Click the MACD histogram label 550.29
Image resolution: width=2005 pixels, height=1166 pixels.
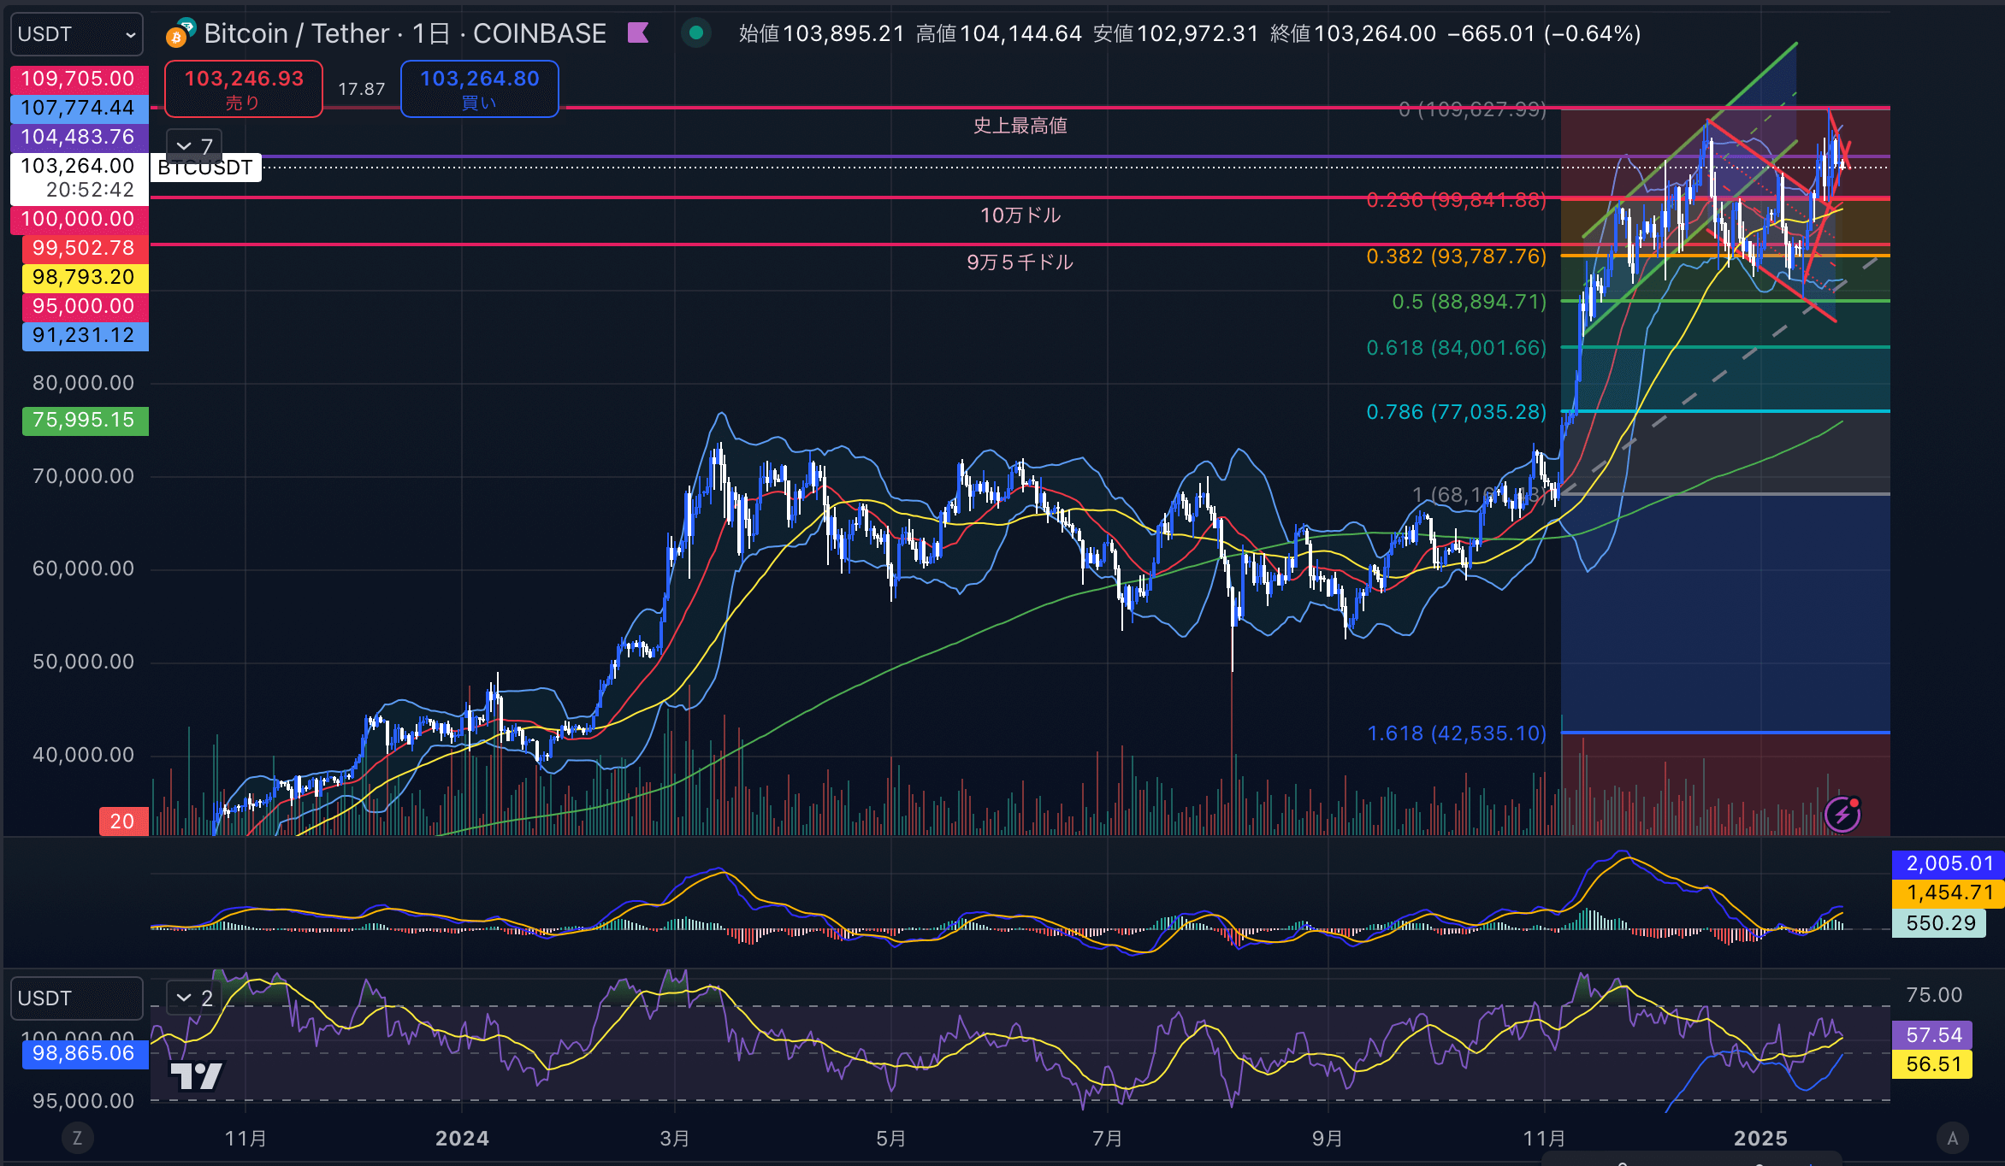click(x=1939, y=924)
